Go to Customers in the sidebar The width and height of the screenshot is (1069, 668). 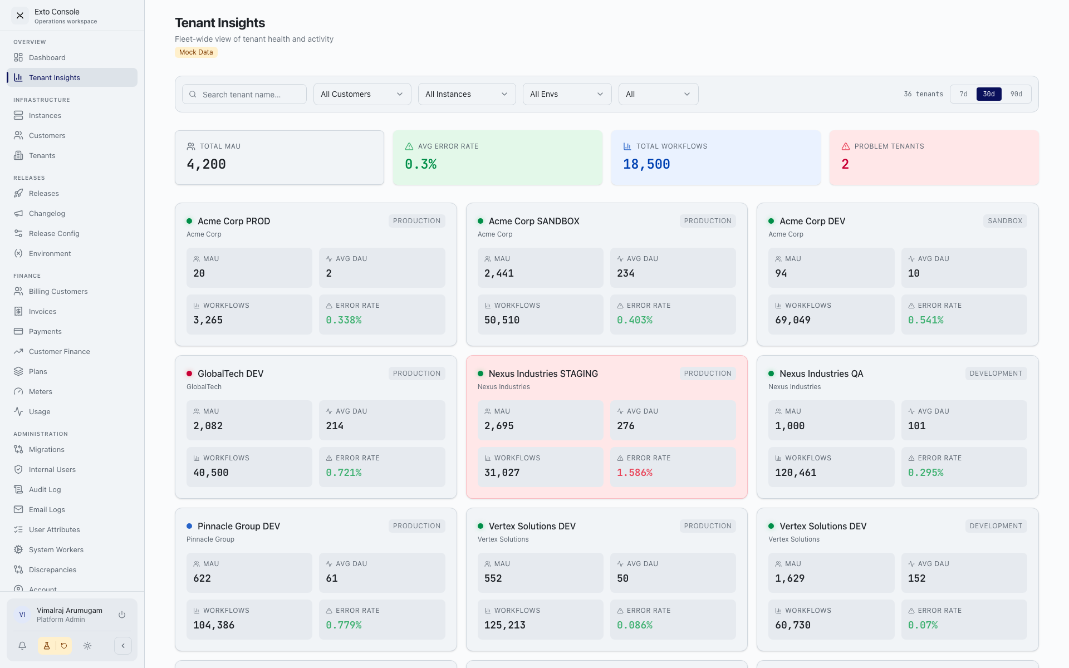pos(72,135)
